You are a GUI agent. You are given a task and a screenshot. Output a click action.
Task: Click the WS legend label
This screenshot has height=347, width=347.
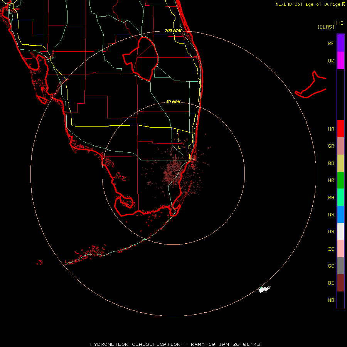click(x=331, y=214)
